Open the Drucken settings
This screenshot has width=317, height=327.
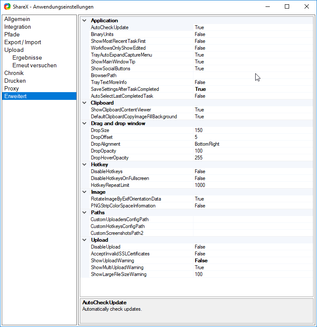(x=15, y=81)
